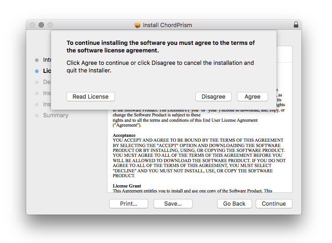
Task: Click the "YOU ACCEPT AND AGREE" license line
Action: pyautogui.click(x=198, y=140)
